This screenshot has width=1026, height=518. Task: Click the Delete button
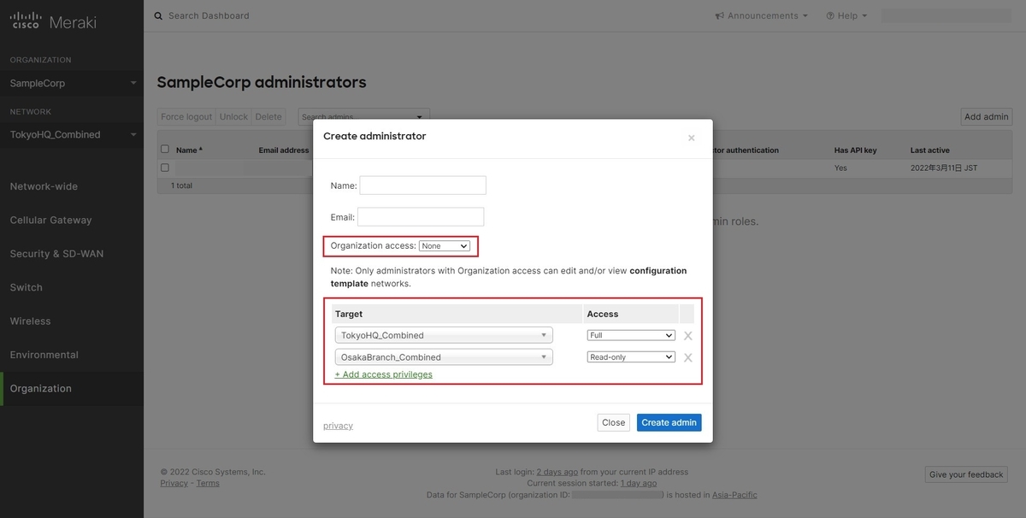268,117
